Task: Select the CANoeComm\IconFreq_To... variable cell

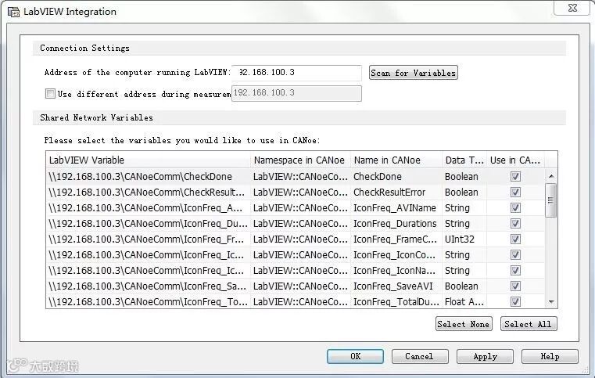Action: point(148,301)
